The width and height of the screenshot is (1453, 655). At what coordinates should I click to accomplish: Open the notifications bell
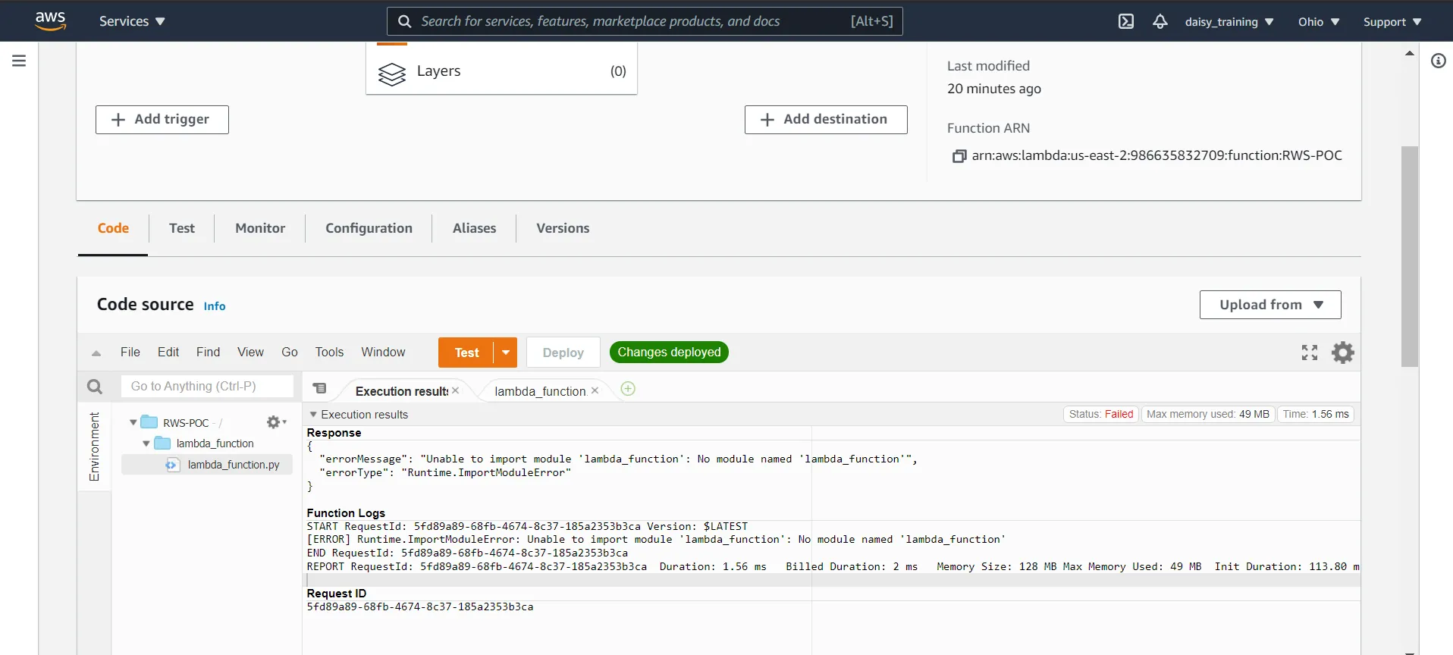pyautogui.click(x=1160, y=21)
